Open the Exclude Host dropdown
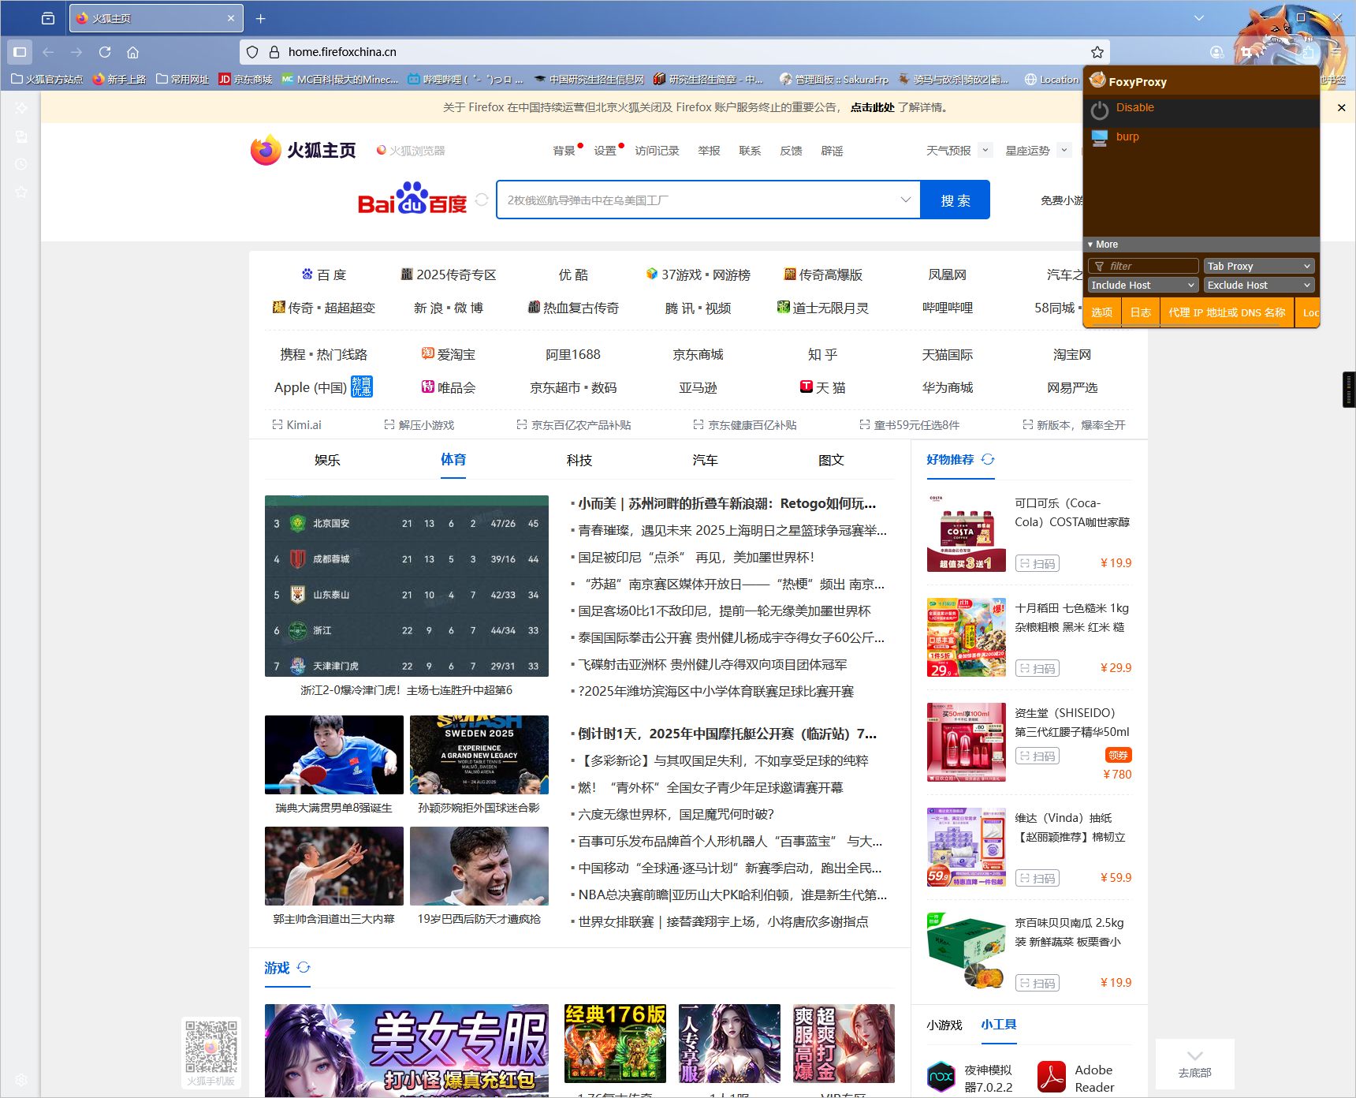This screenshot has width=1356, height=1098. click(x=1258, y=285)
